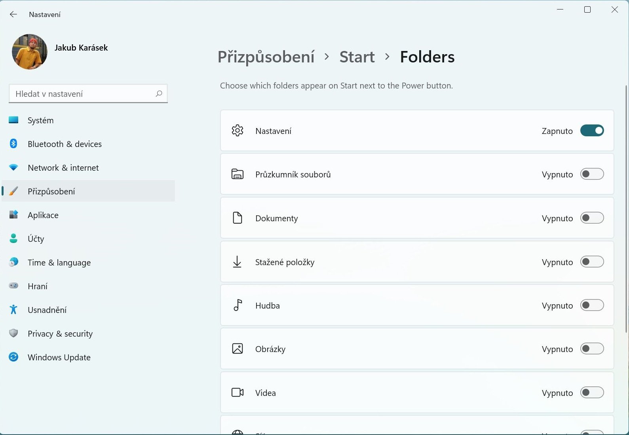Click the Time & language globe icon
The height and width of the screenshot is (435, 629).
[x=13, y=262]
